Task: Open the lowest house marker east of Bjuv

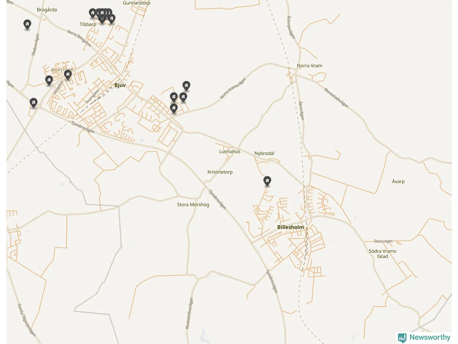Action: (174, 108)
